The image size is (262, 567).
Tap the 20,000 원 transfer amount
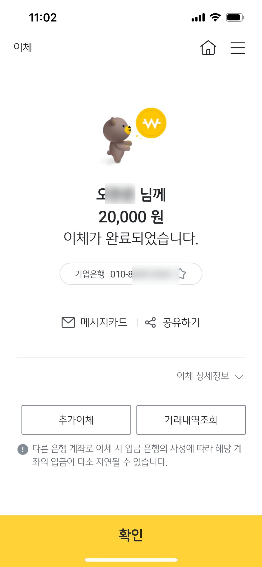[x=131, y=217]
